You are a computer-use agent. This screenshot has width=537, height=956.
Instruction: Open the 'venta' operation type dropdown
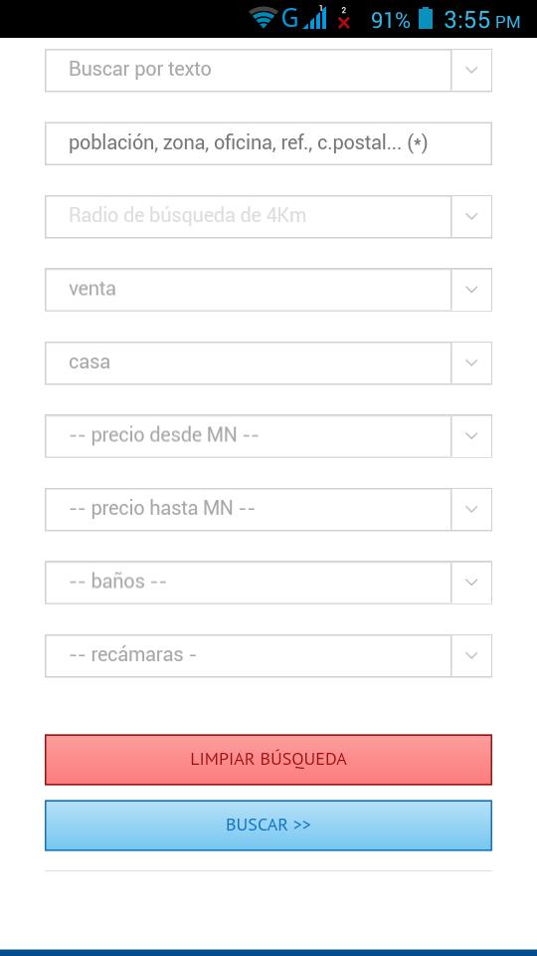(x=268, y=290)
